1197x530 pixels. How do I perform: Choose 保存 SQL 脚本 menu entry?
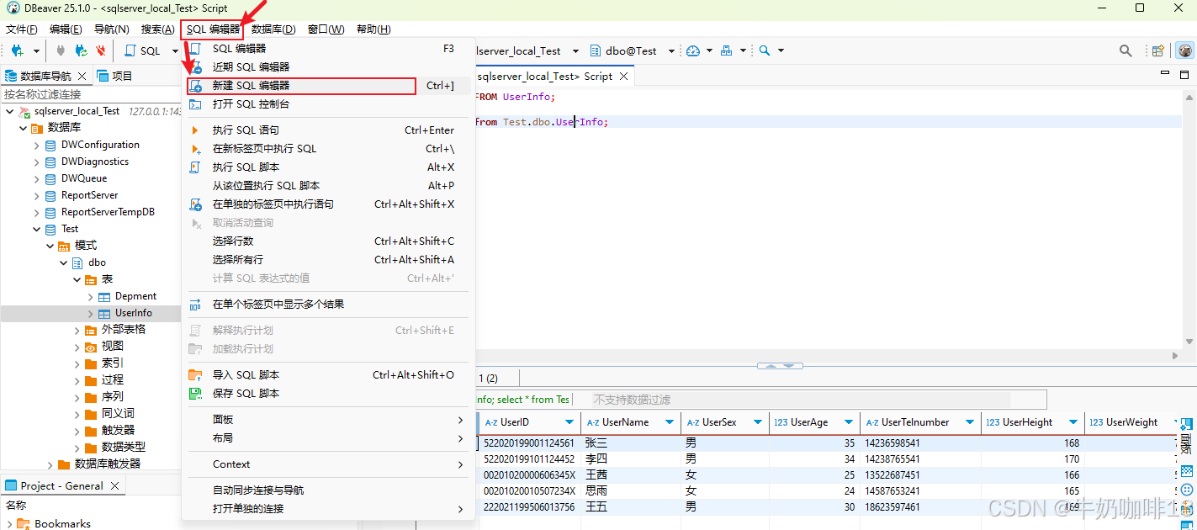tap(328, 394)
